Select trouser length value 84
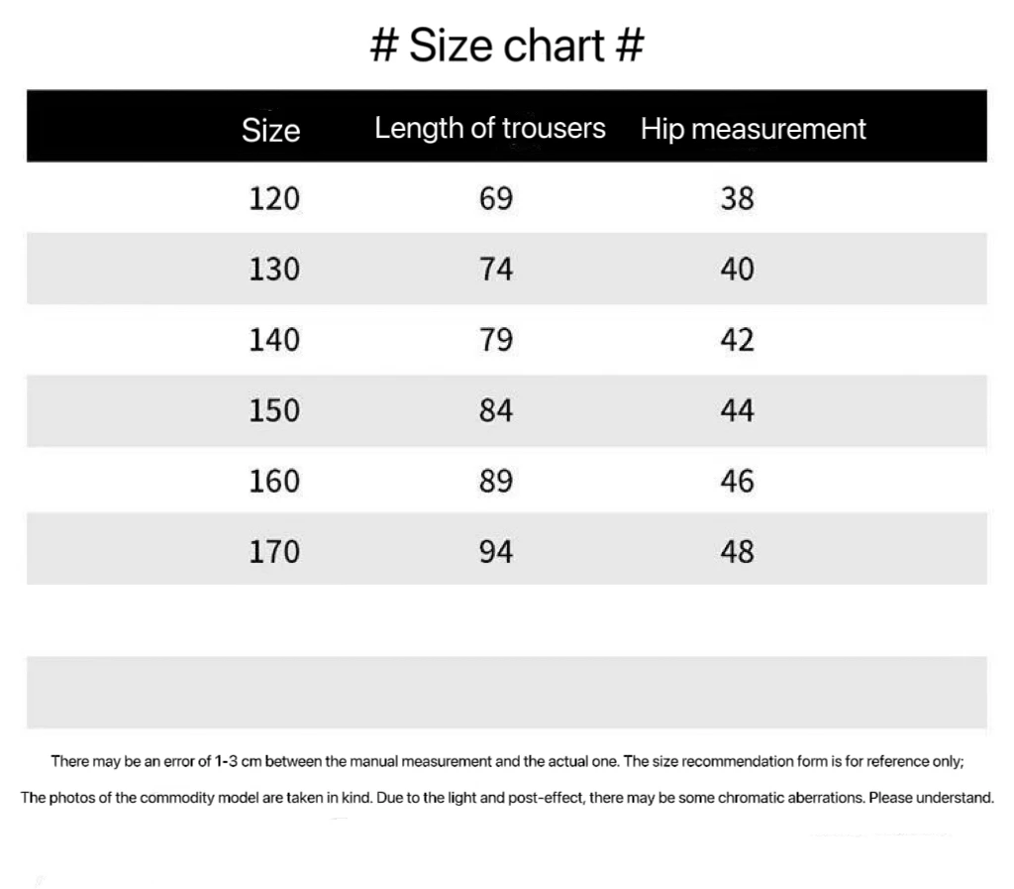1014x889 pixels. click(496, 410)
